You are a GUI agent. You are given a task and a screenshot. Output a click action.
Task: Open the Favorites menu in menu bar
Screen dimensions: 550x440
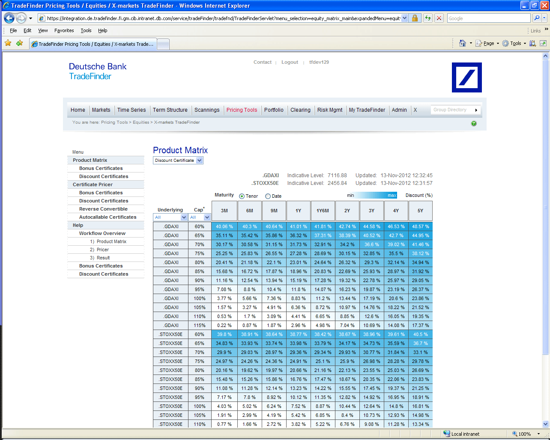coord(64,31)
